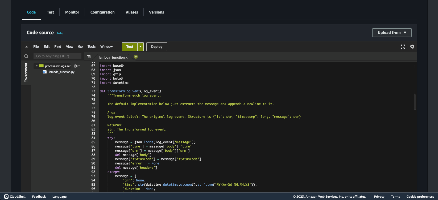The width and height of the screenshot is (438, 200).
Task: Open editor settings gear icon
Action: pos(412,47)
